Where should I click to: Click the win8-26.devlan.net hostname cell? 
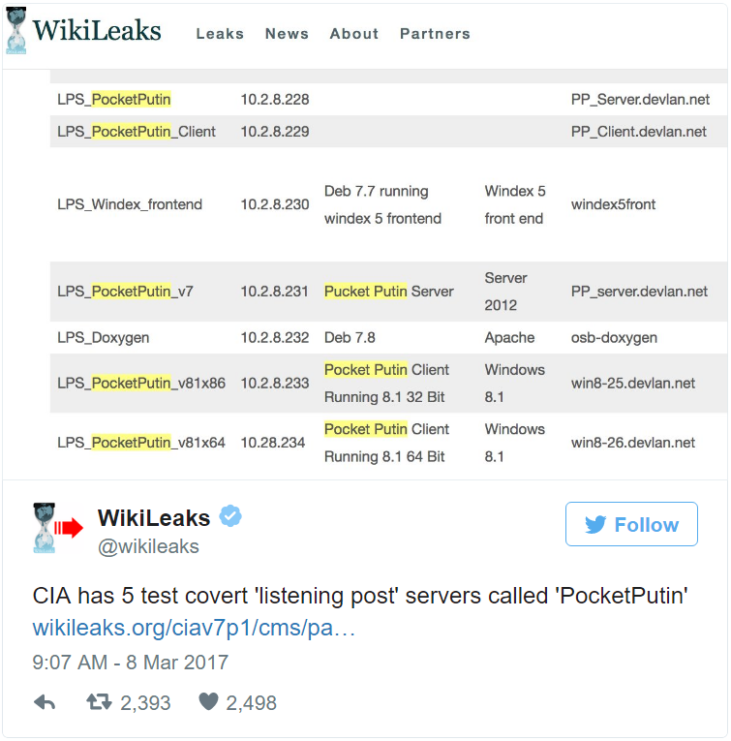tap(633, 443)
